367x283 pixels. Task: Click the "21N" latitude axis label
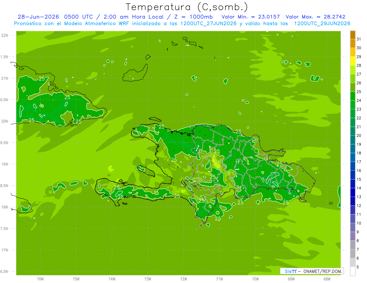click(4, 78)
